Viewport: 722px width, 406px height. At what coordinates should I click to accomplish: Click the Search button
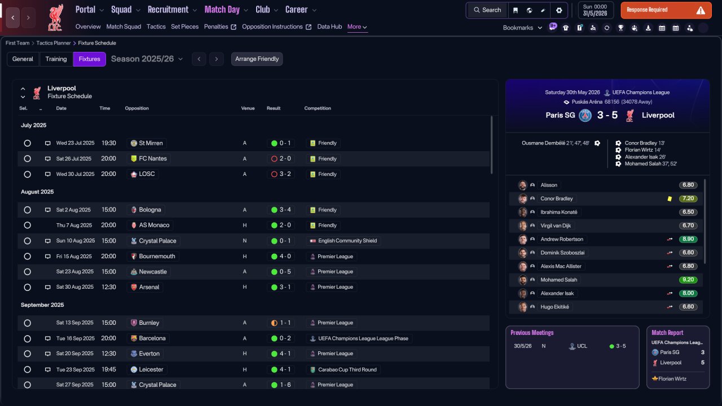(487, 10)
